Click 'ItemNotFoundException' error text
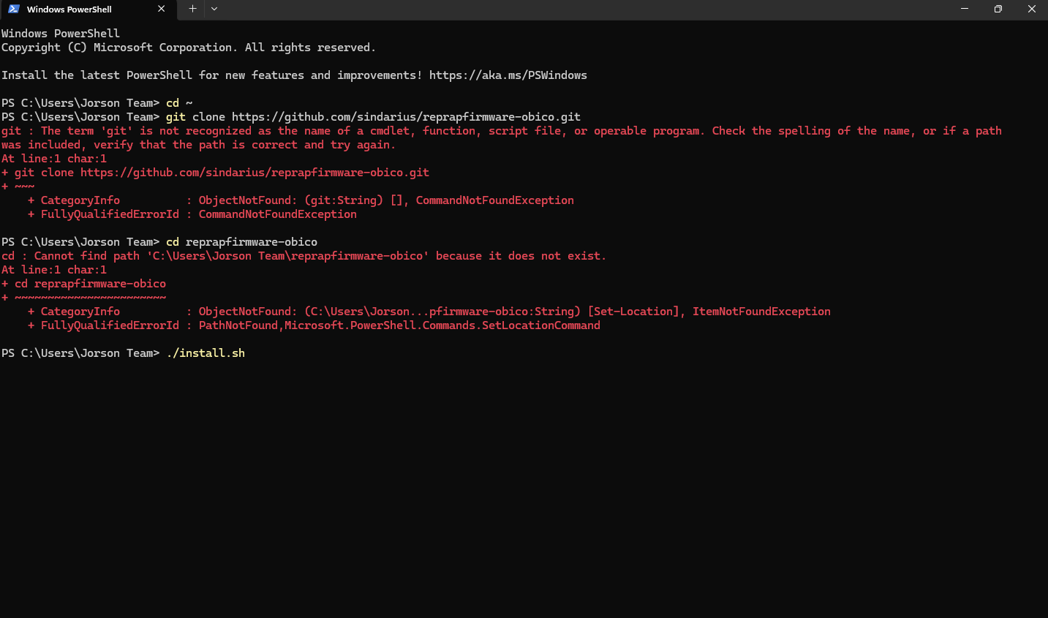Image resolution: width=1048 pixels, height=618 pixels. [761, 312]
